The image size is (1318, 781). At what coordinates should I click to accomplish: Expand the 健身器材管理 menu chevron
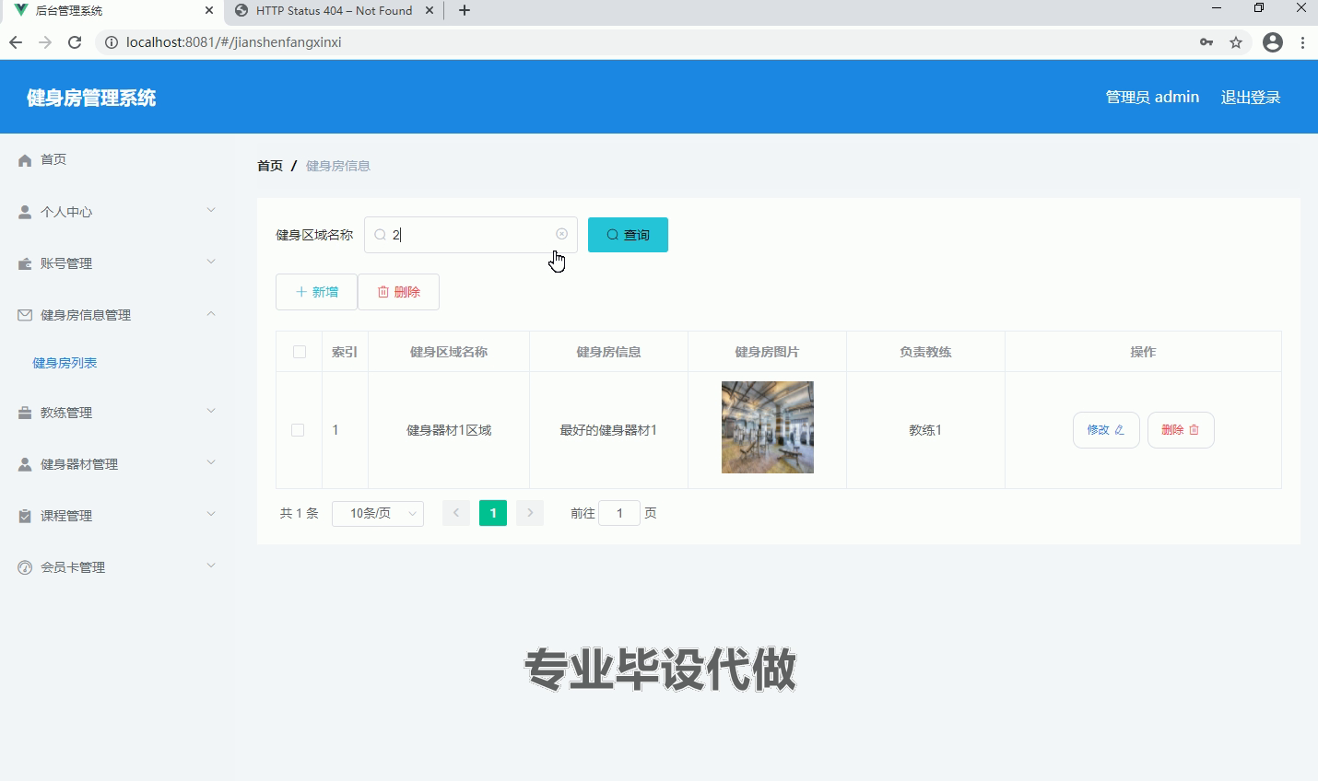pyautogui.click(x=211, y=463)
